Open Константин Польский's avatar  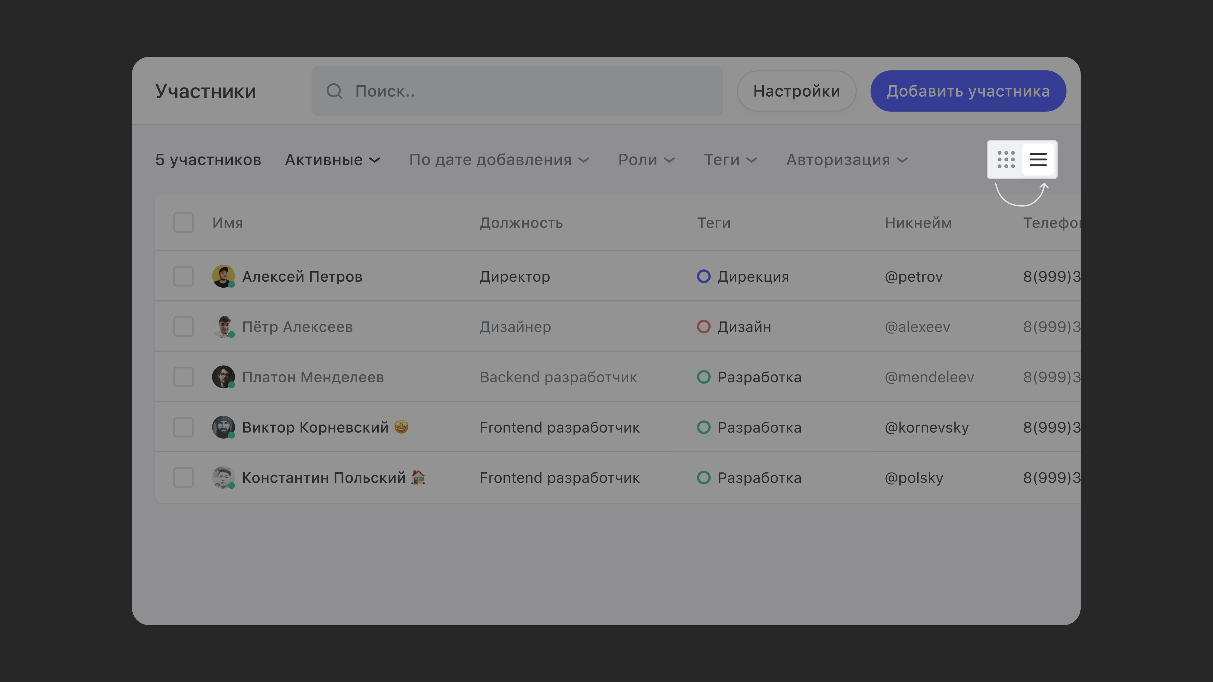(x=223, y=477)
